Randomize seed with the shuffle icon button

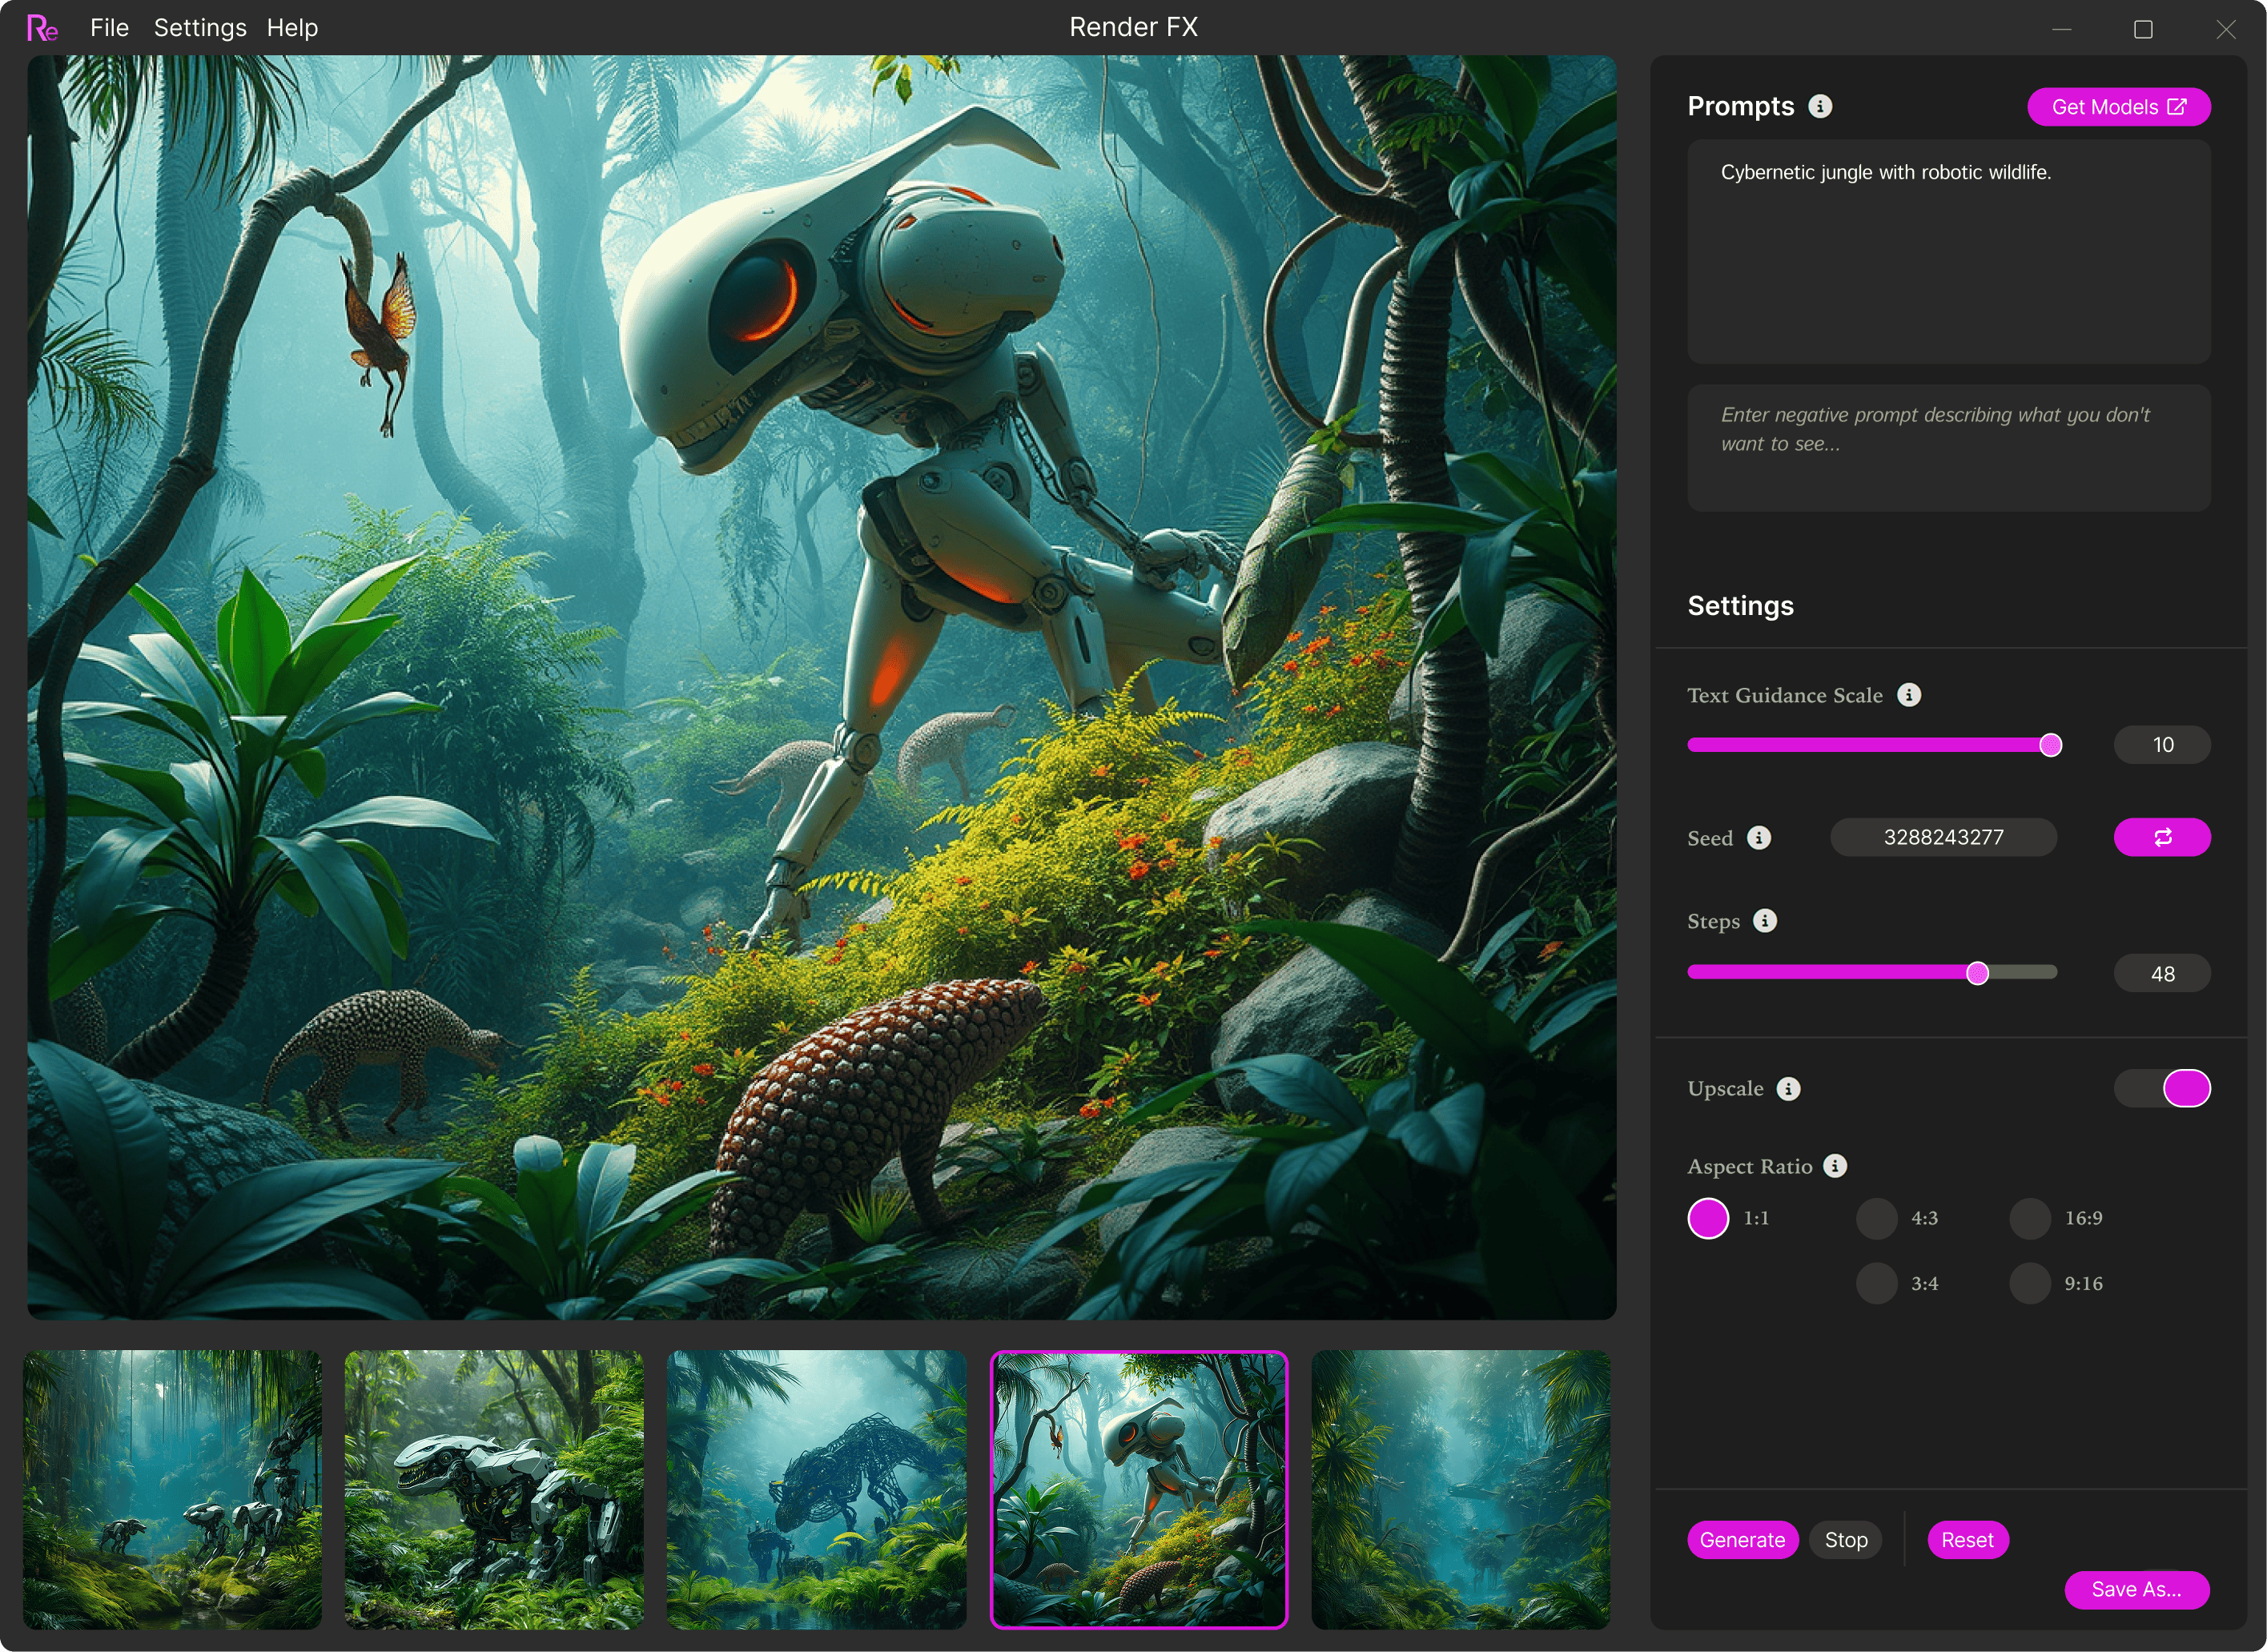point(2161,838)
